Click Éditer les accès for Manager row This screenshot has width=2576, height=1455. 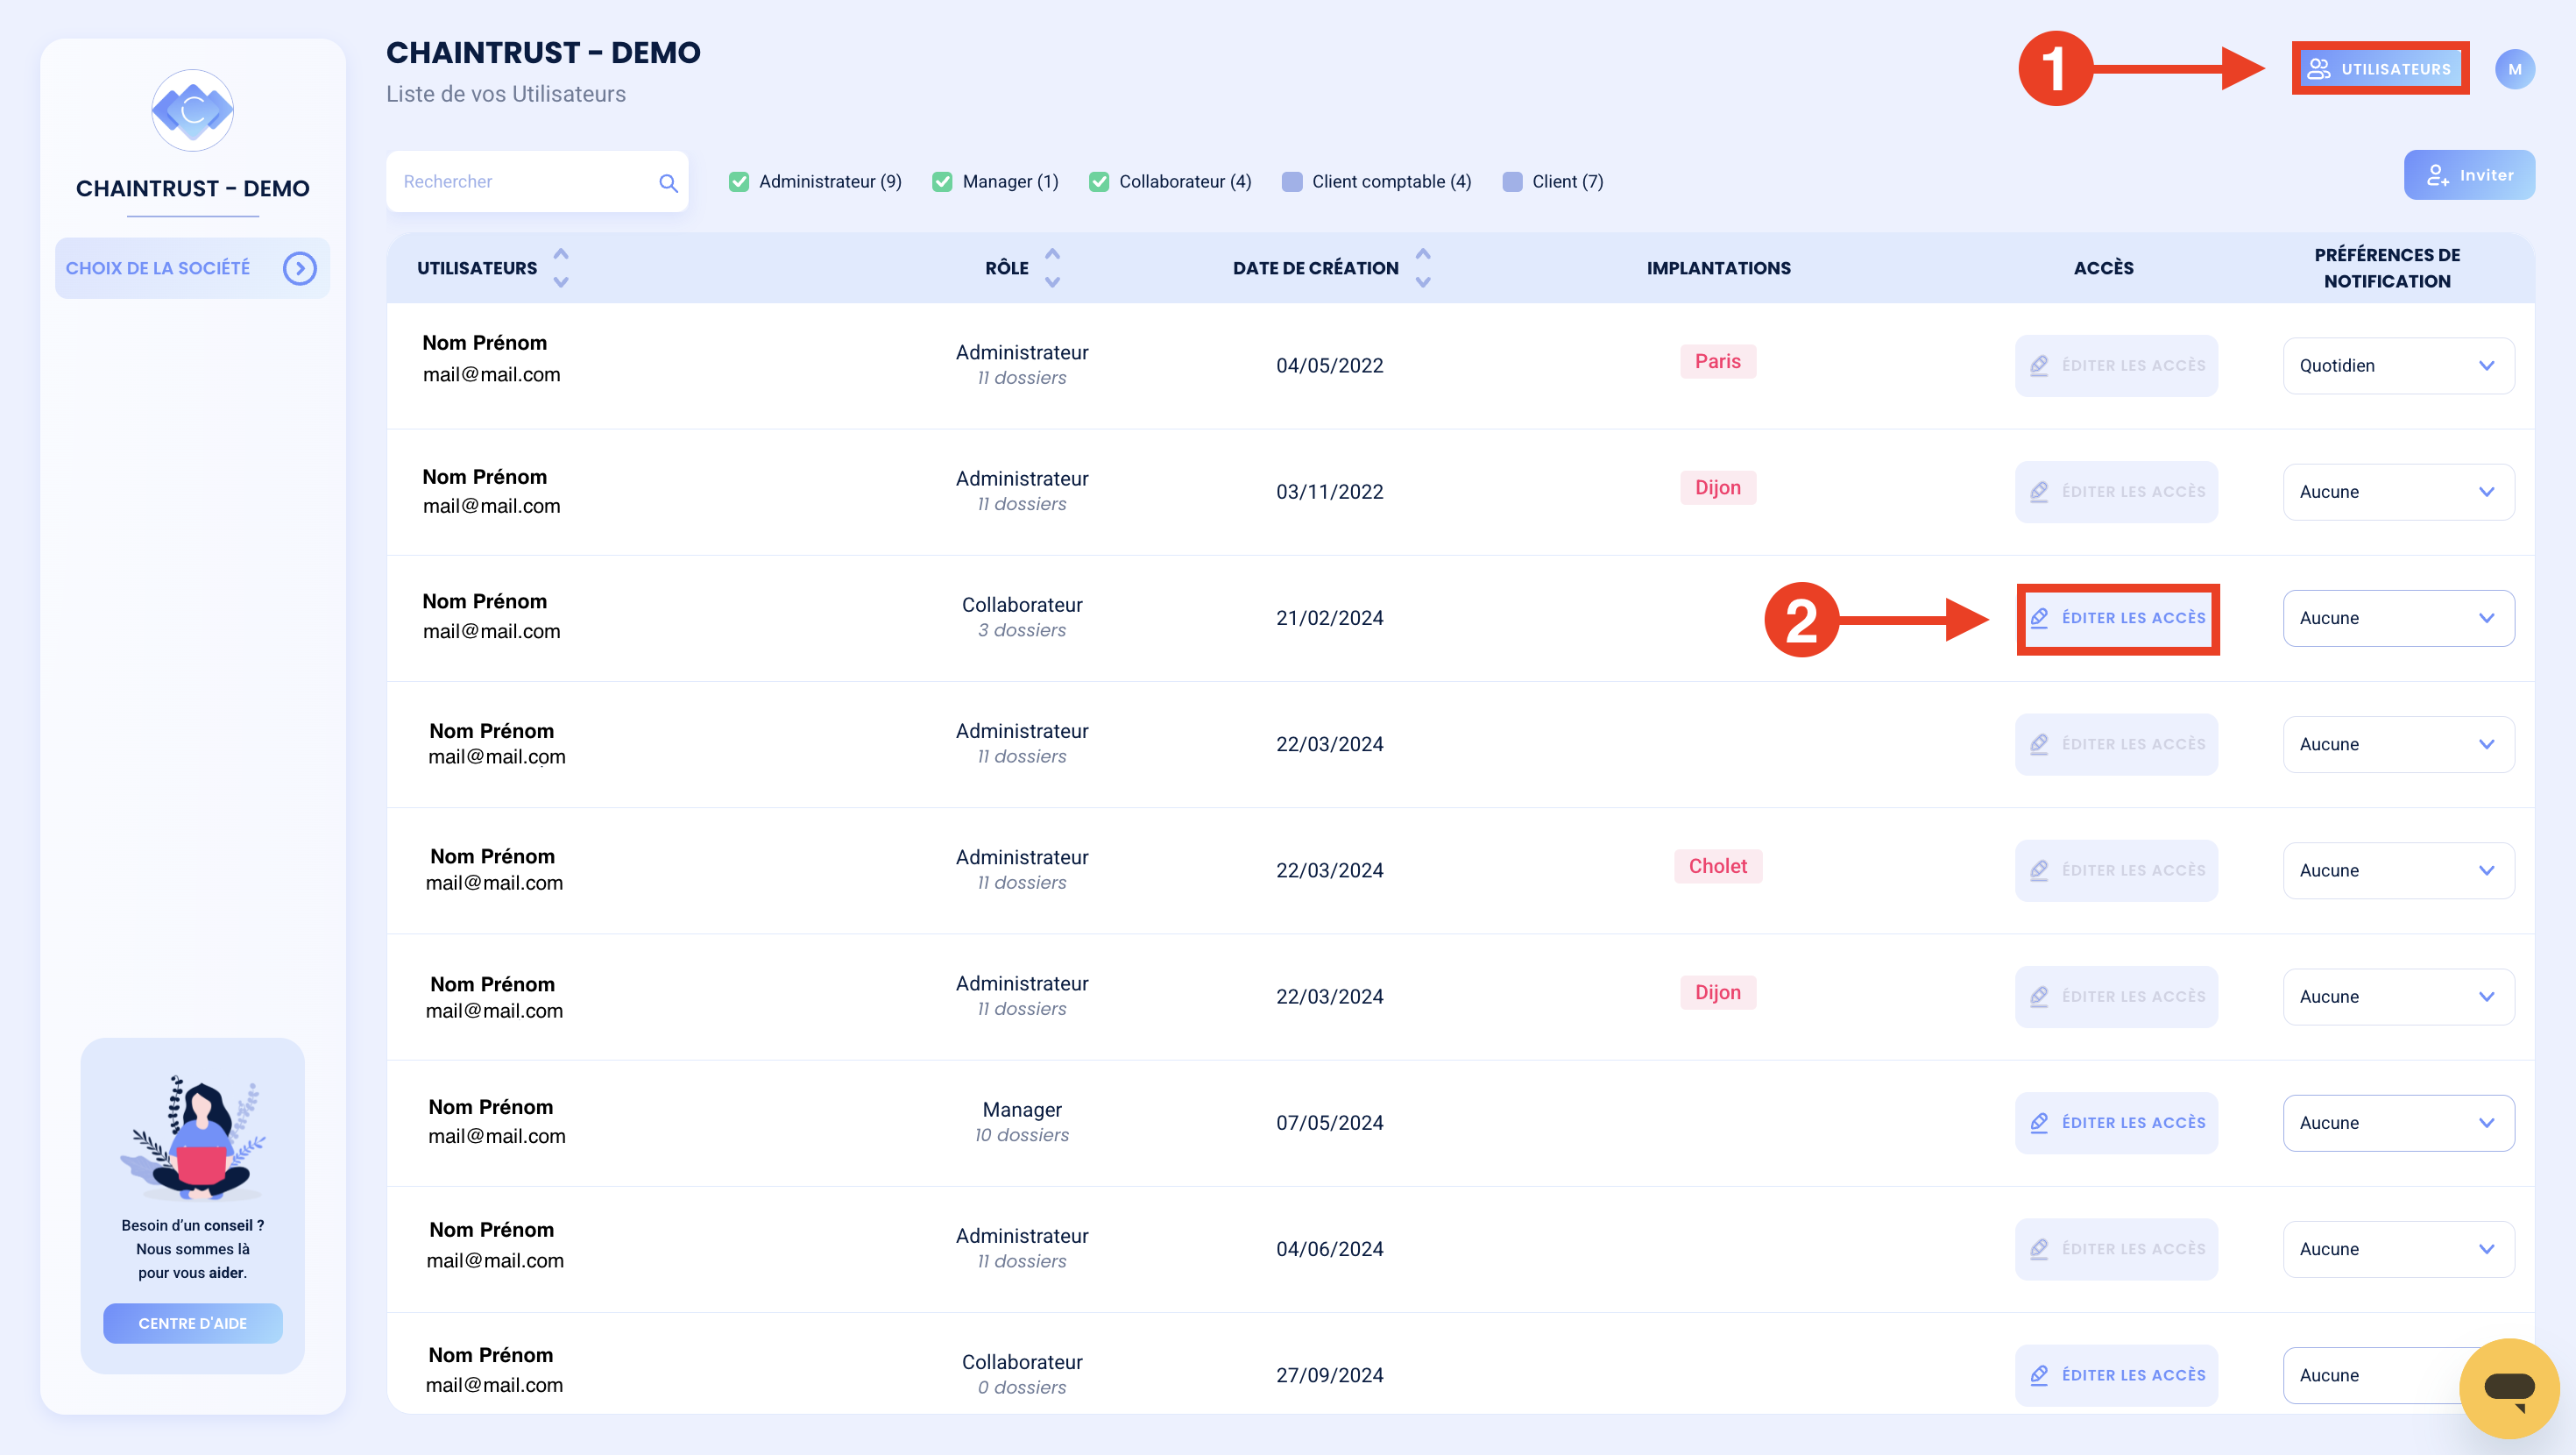pyautogui.click(x=2116, y=1123)
